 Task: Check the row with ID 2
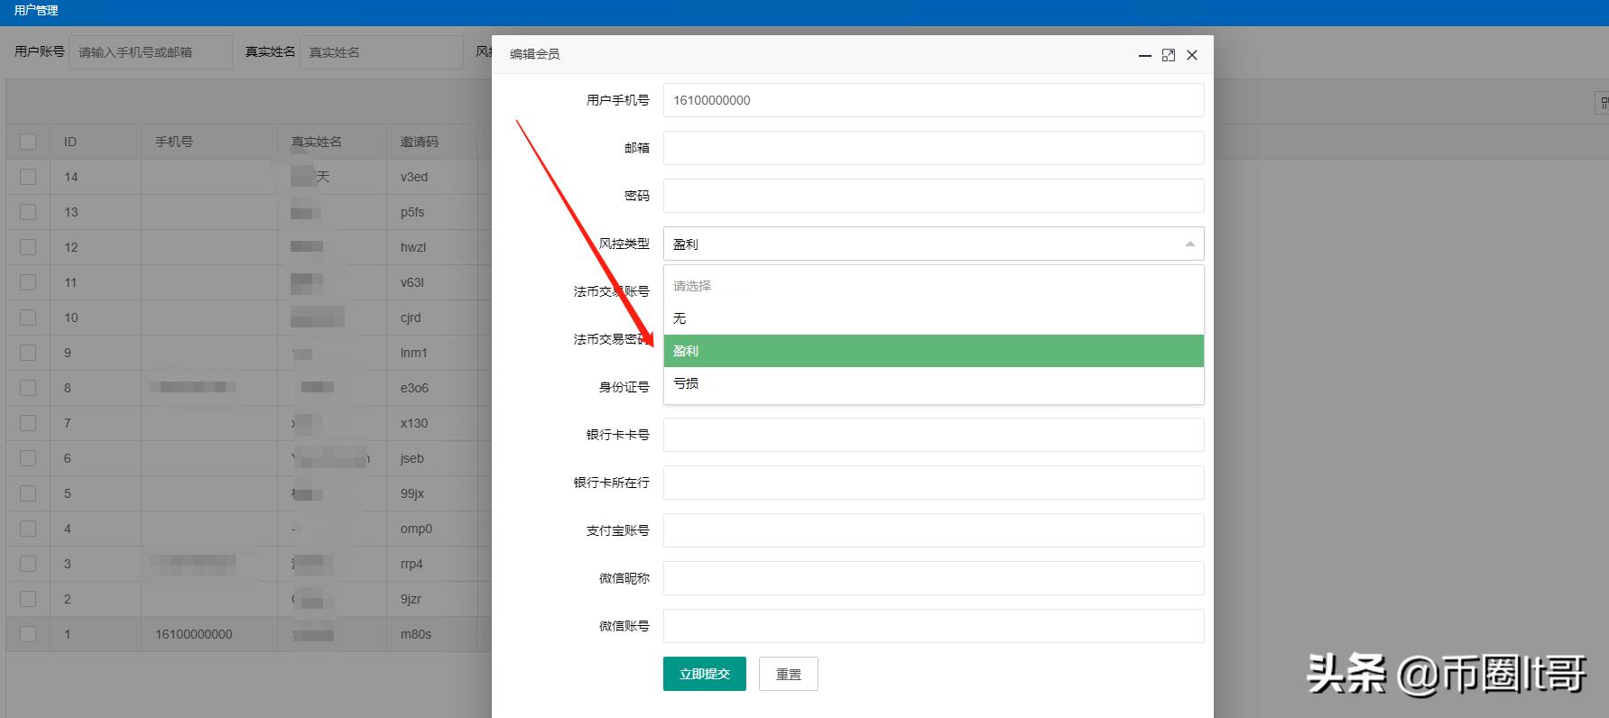[x=28, y=599]
